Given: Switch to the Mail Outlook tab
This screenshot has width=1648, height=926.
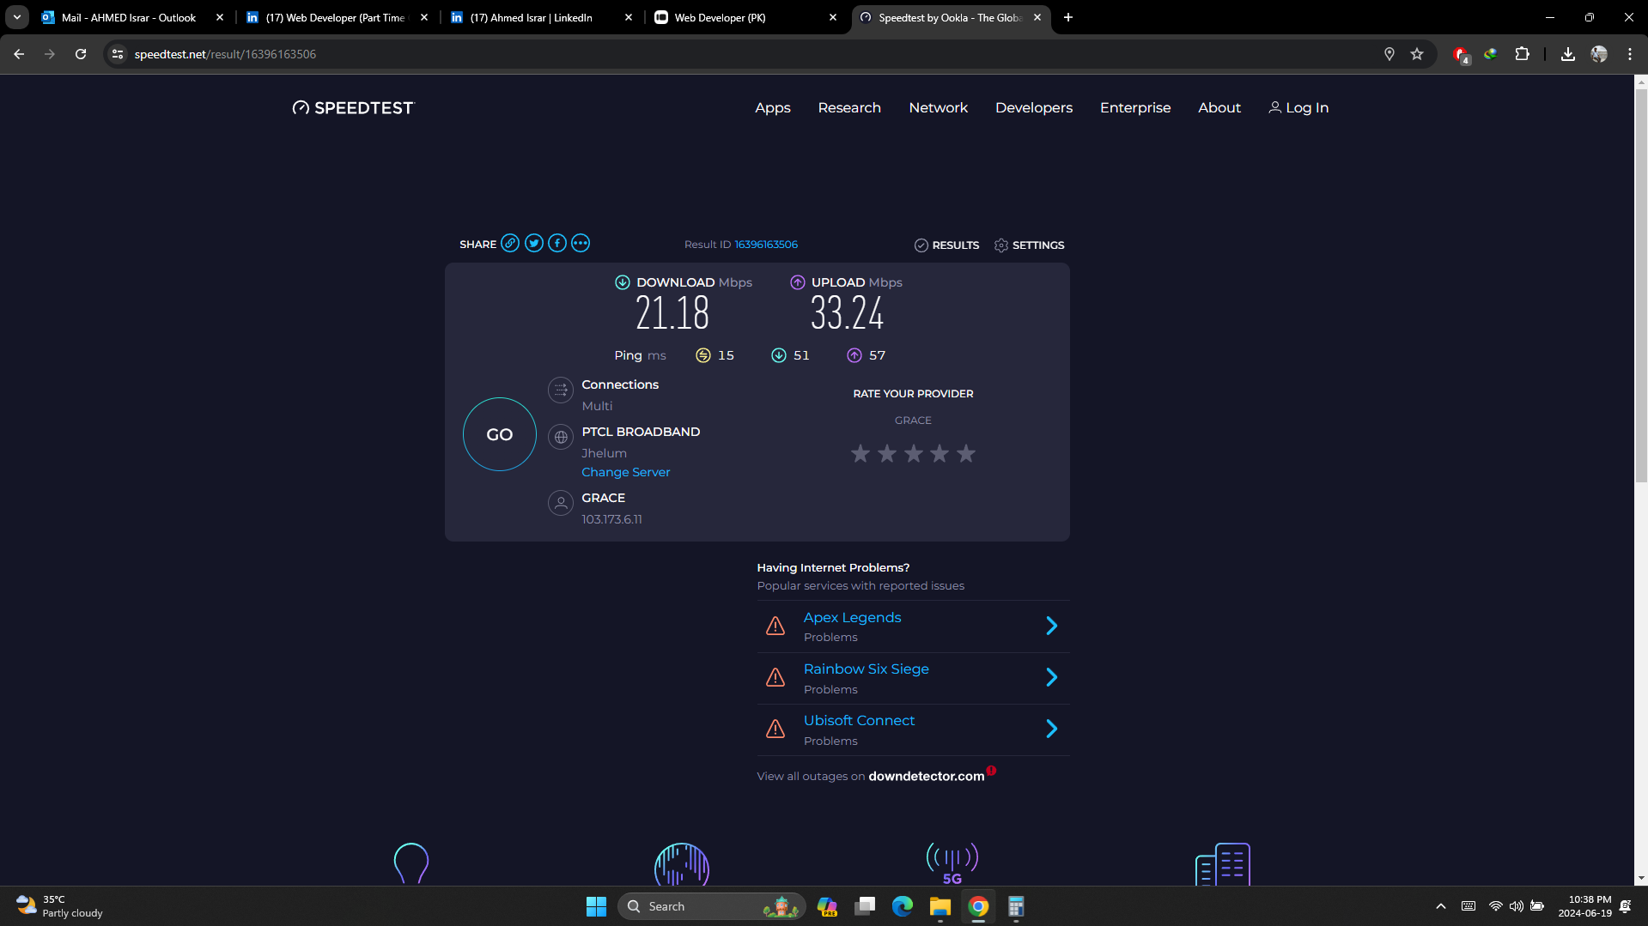Looking at the screenshot, I should pyautogui.click(x=129, y=17).
